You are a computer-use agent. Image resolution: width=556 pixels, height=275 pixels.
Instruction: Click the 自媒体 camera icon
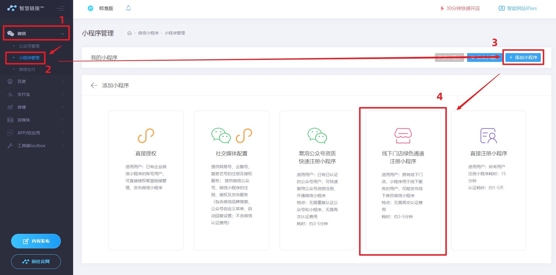10,120
